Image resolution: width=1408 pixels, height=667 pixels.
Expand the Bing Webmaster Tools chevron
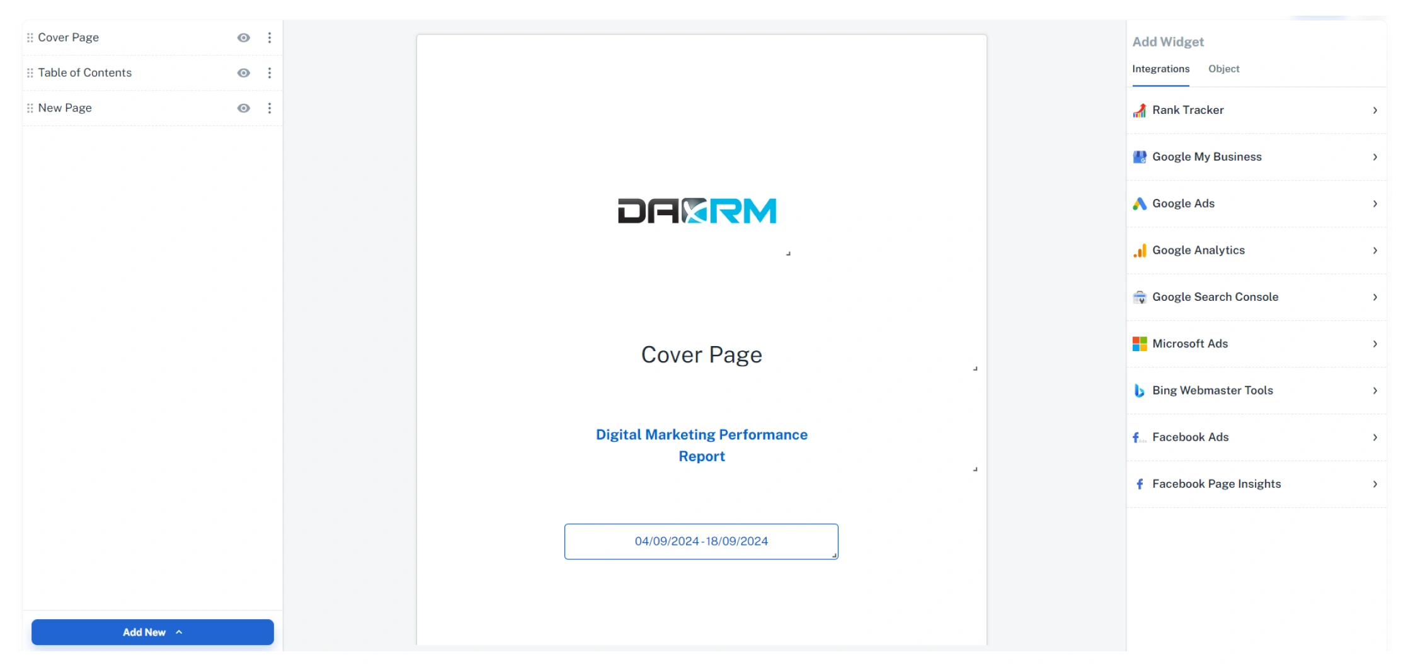point(1375,391)
